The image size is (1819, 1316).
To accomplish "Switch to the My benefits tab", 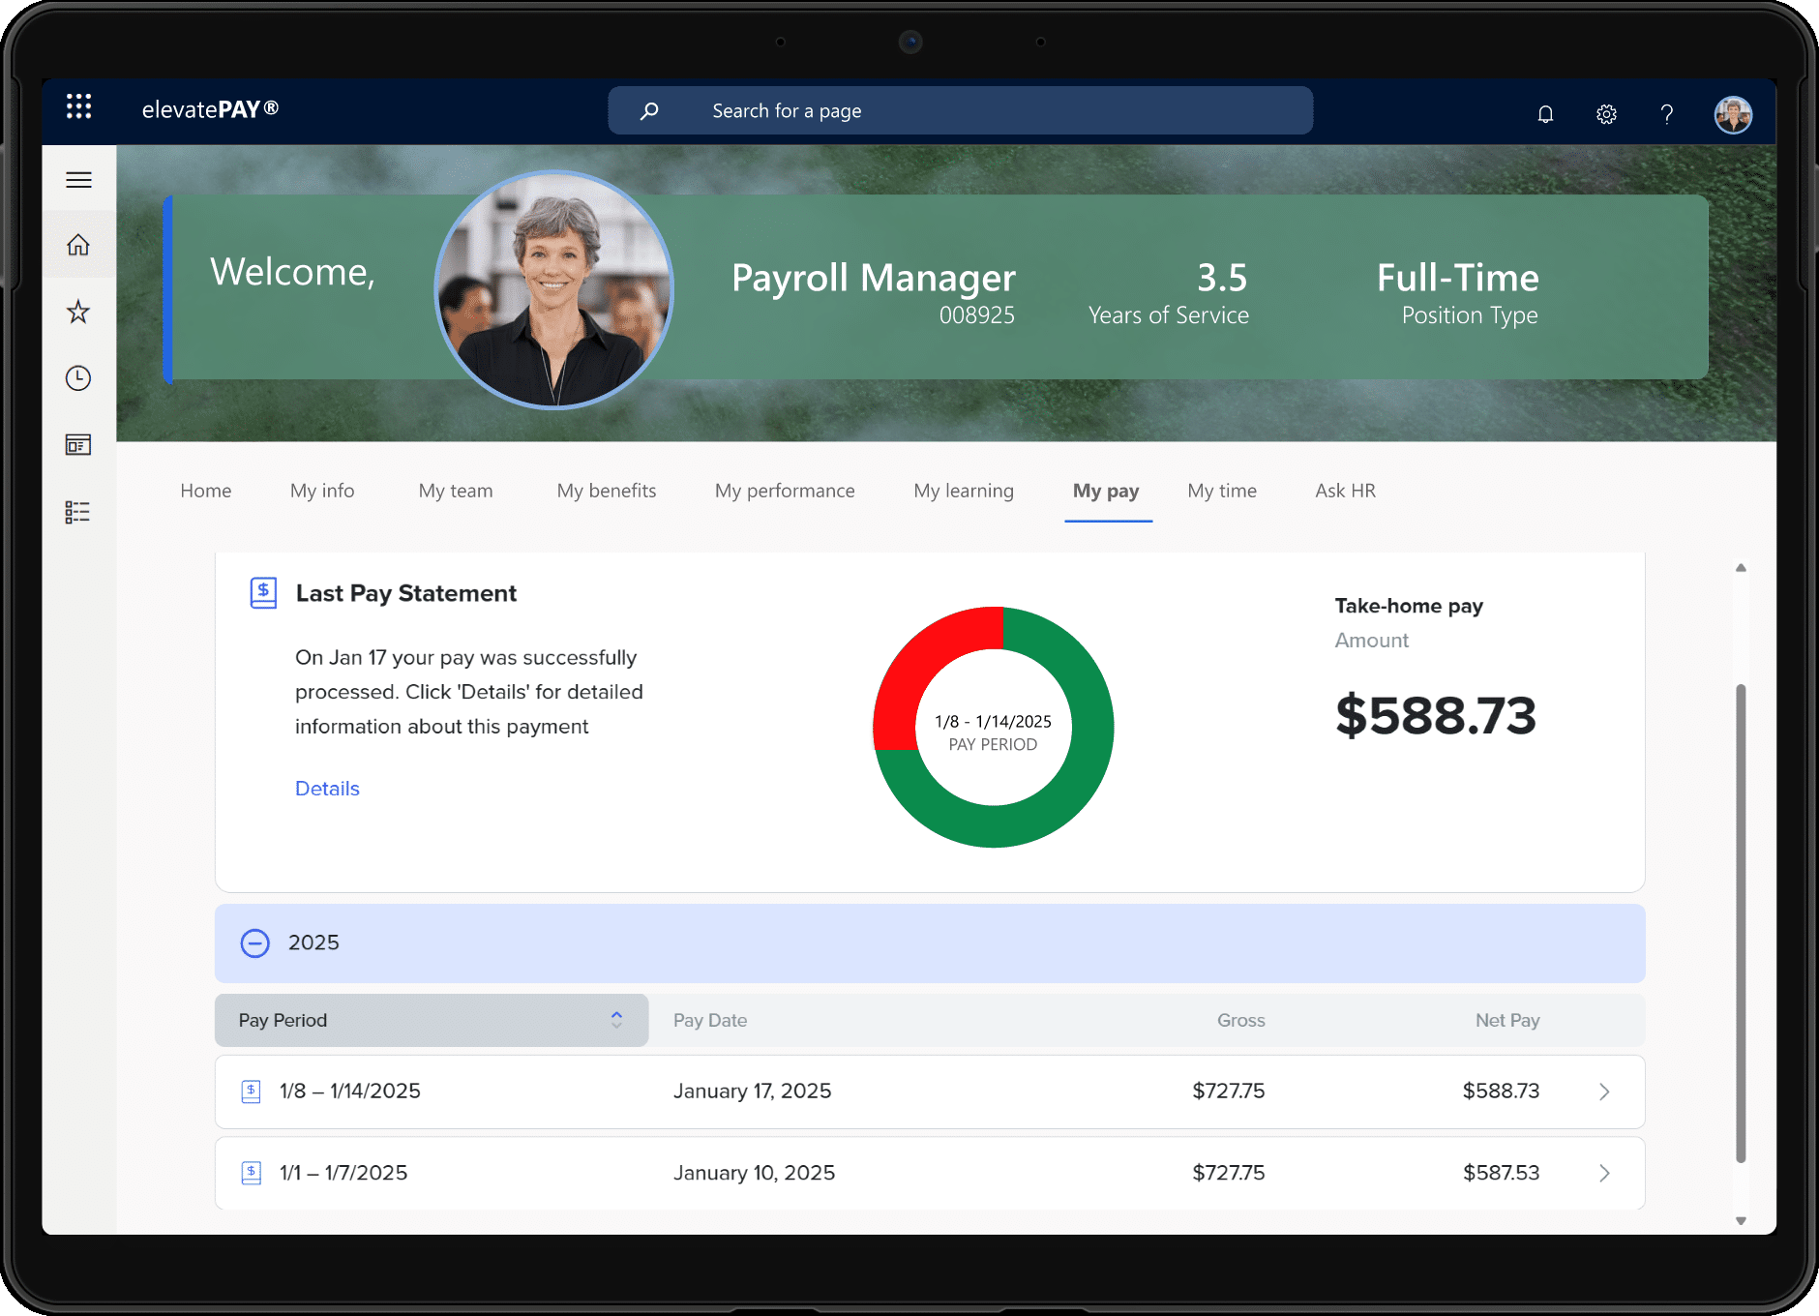I will click(607, 491).
